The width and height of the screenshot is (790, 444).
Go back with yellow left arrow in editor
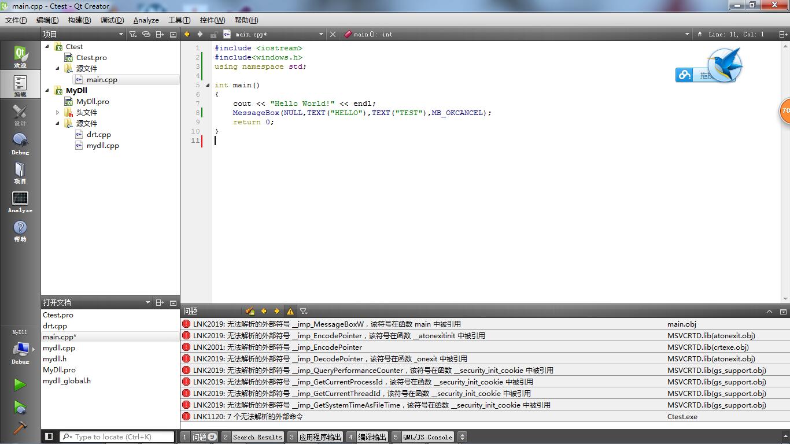point(187,34)
